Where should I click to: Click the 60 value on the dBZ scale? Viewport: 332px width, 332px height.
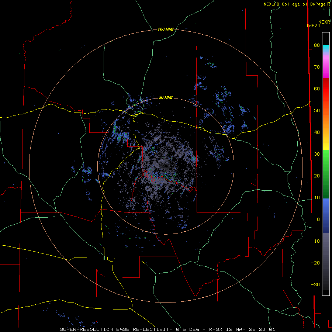pos(317,89)
